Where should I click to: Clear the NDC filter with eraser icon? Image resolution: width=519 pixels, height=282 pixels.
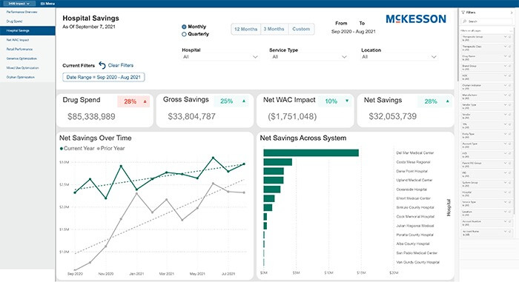tap(510, 75)
